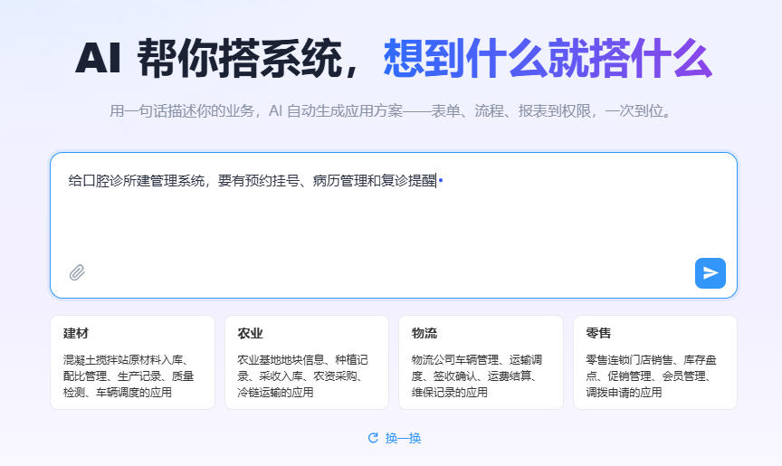Viewport: 782px width, 466px height.
Task: Select the 零售 suggestion card
Action: click(654, 362)
